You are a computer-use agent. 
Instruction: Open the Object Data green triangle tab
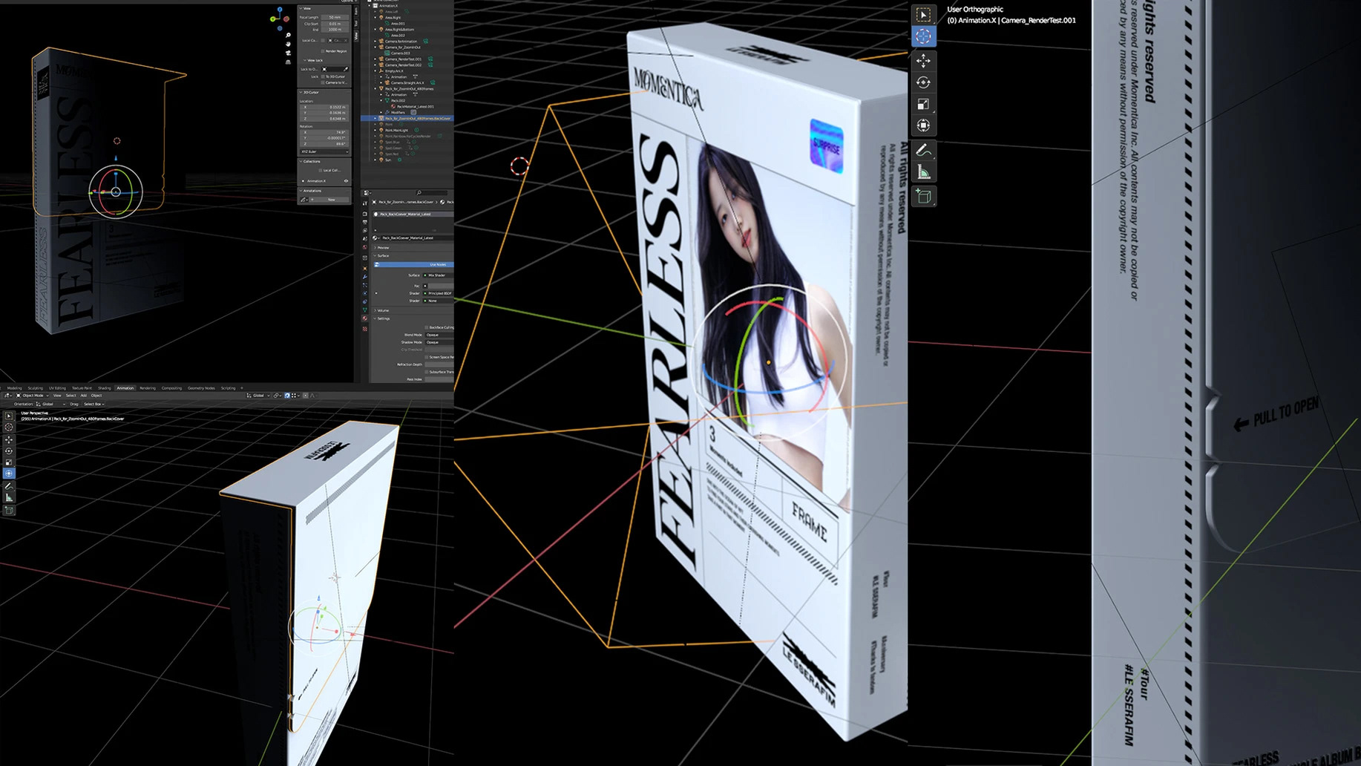(365, 310)
